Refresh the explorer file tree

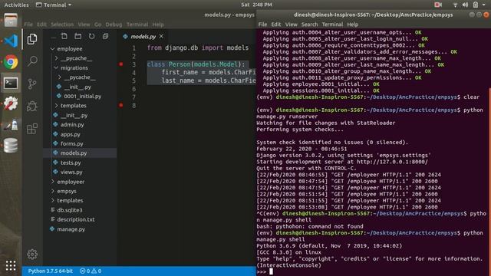click(91, 36)
